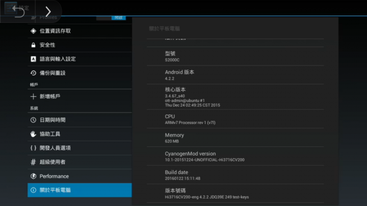
Task: Click the forward chevron overlay button
Action: click(48, 11)
